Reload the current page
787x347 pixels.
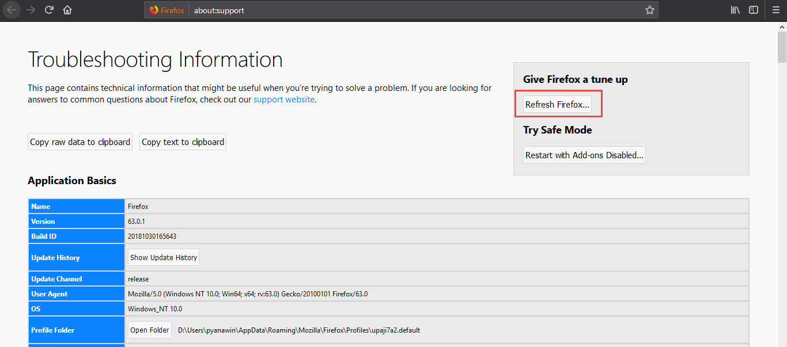(49, 10)
